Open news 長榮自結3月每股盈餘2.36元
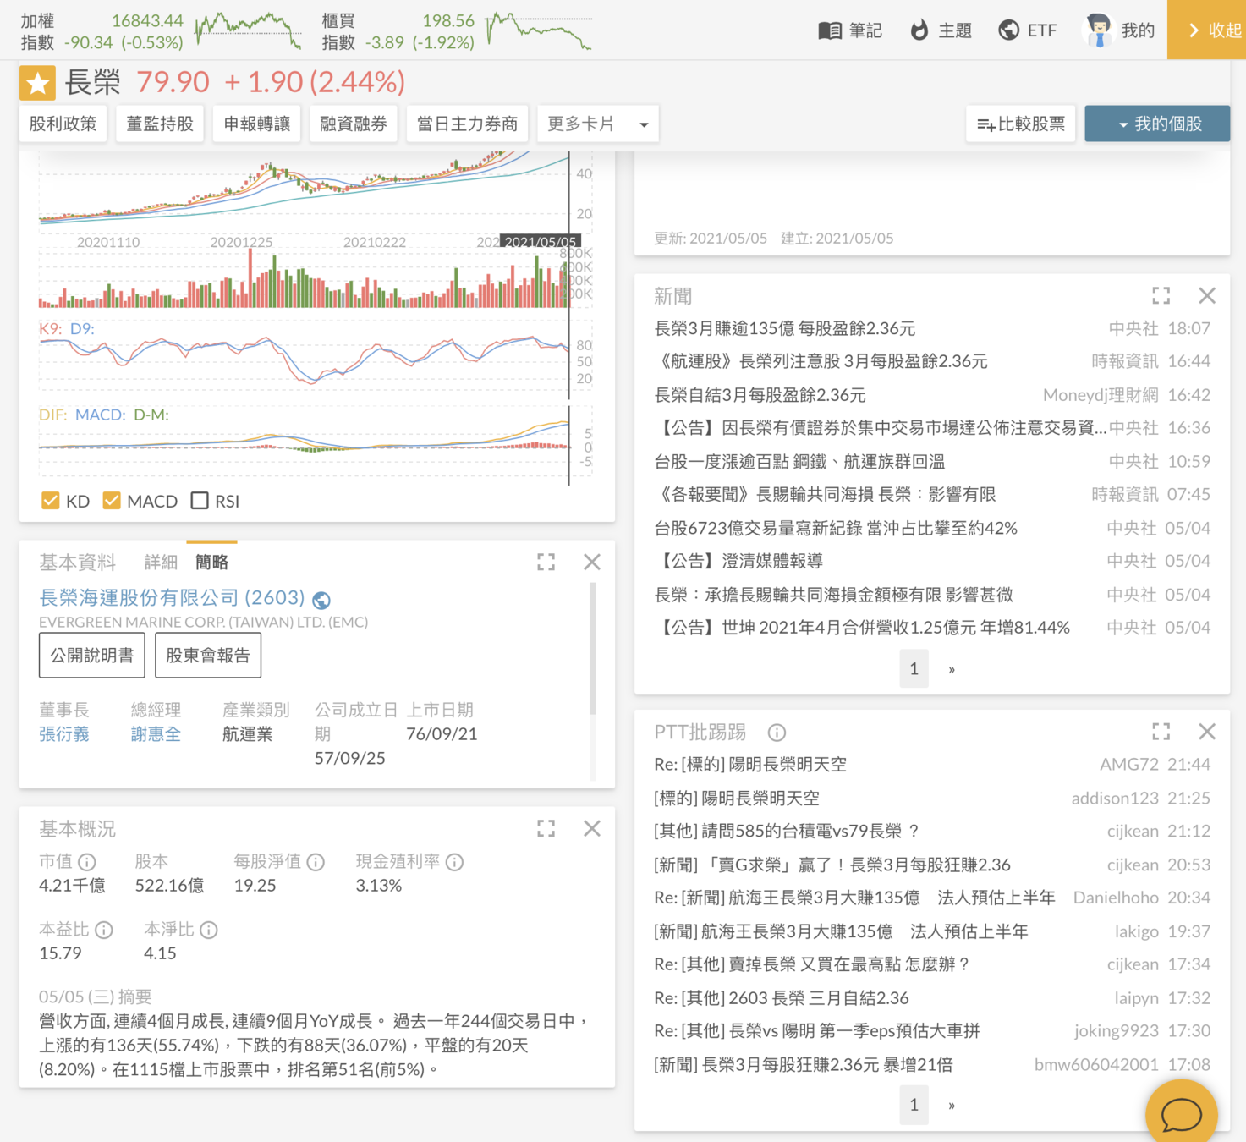The image size is (1246, 1142). click(x=760, y=395)
